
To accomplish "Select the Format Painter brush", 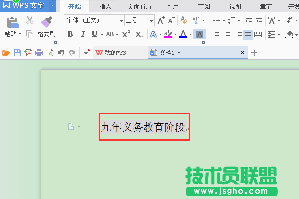I will click(x=47, y=22).
